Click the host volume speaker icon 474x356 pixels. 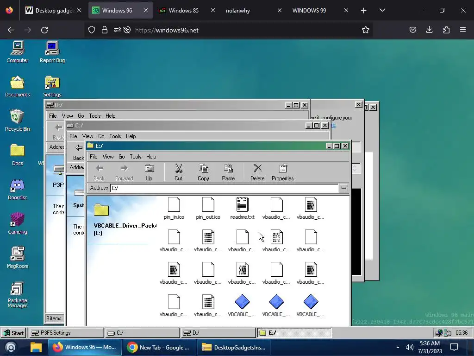(409, 348)
